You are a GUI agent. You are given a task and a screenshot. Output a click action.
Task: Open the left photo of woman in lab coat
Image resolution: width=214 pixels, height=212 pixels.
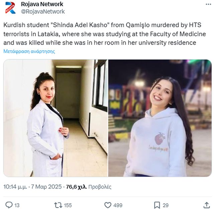[x=56, y=118]
